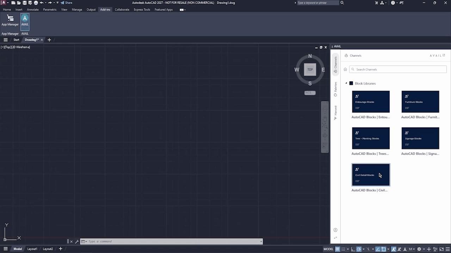The width and height of the screenshot is (451, 253).
Task: Click the MODEL space button in status bar
Action: 328,249
